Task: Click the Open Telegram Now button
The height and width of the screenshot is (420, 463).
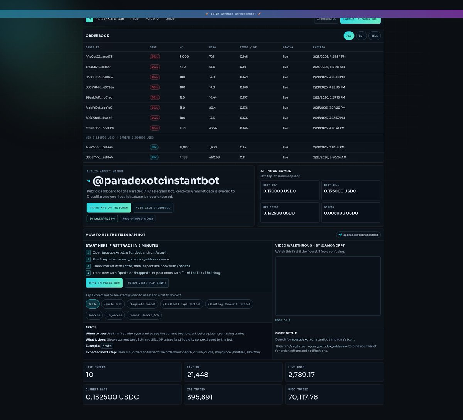Action: pyautogui.click(x=104, y=283)
